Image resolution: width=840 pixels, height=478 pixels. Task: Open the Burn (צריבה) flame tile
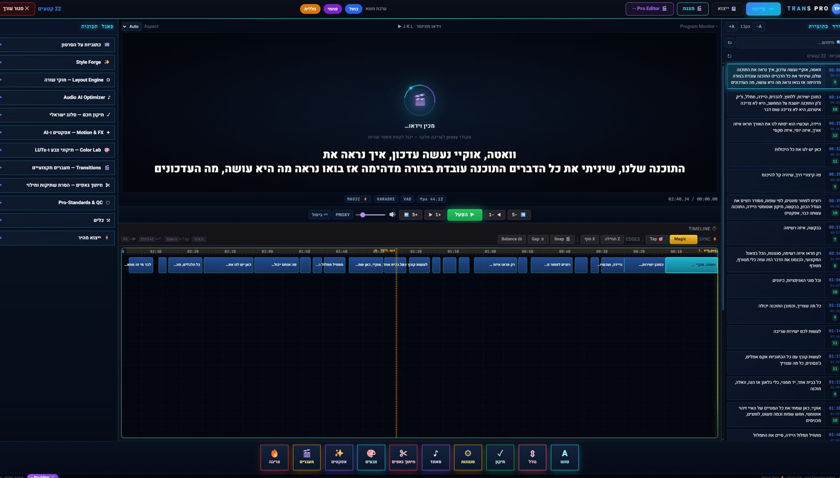tap(275, 457)
